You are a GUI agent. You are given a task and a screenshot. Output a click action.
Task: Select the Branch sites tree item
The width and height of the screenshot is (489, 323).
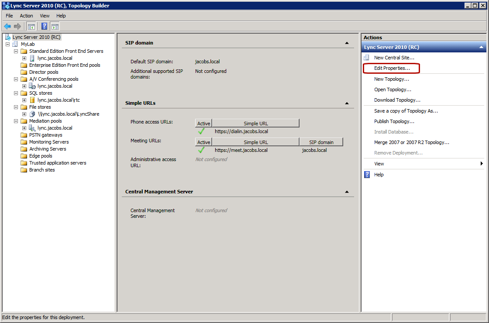[x=42, y=170]
